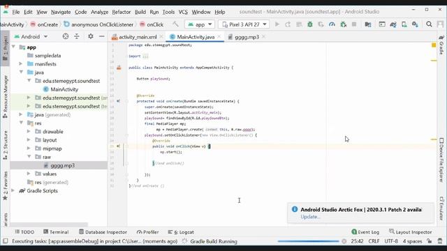Toggle the 2: Structure tool window stripe

tap(5, 145)
